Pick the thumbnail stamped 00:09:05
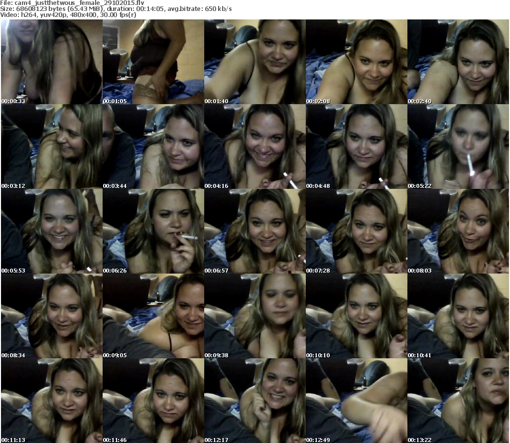 pyautogui.click(x=153, y=316)
